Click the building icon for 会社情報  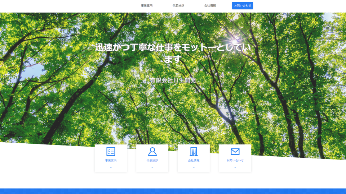(x=194, y=152)
